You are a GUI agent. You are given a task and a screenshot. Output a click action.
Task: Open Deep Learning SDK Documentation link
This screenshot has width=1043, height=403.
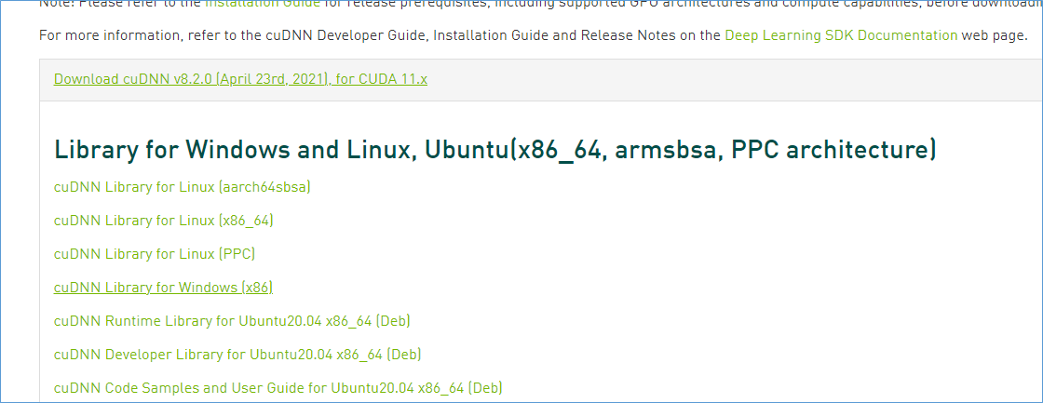point(842,34)
